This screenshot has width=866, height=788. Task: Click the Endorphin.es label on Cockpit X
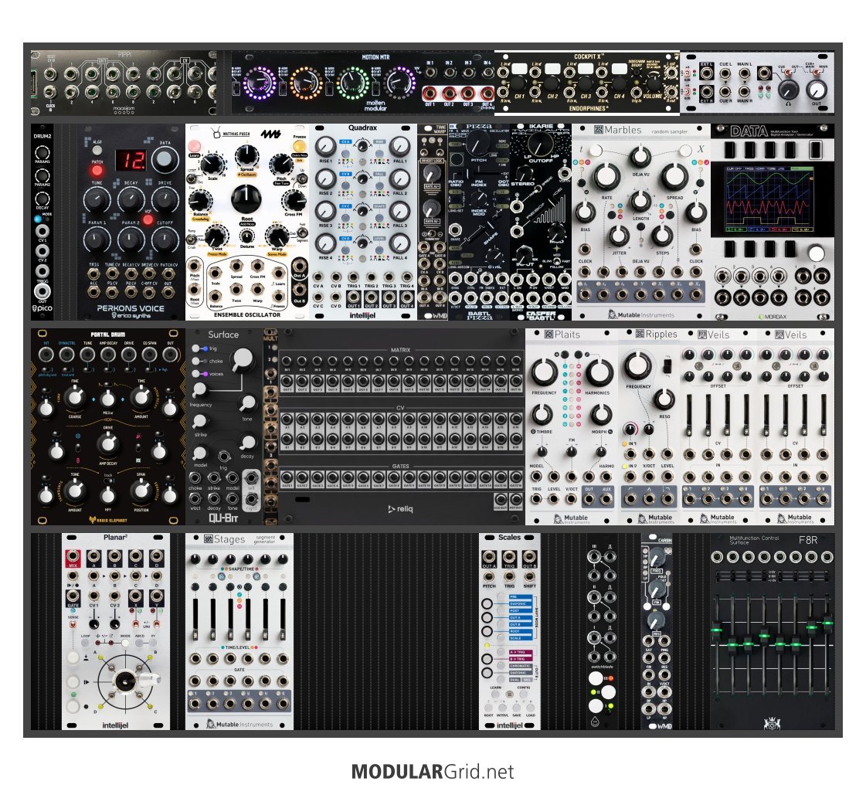coord(587,109)
